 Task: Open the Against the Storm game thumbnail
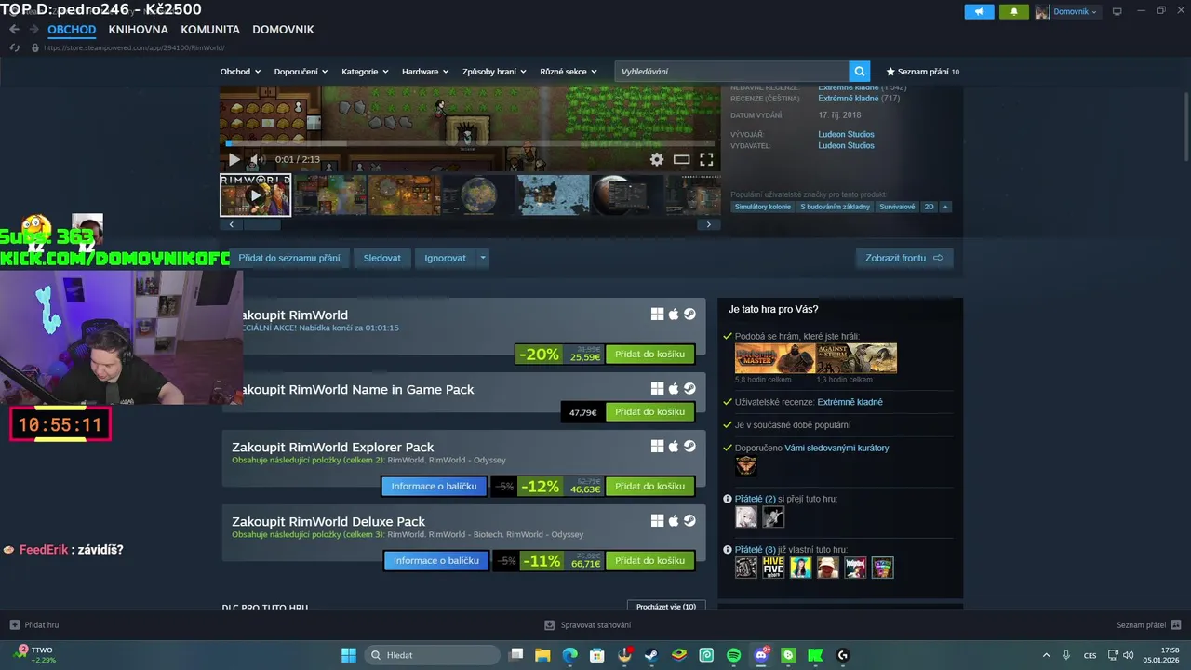tap(857, 358)
